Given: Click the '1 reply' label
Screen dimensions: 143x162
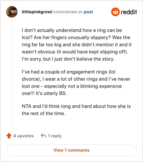Looking at the screenshot, I should 55,136.
